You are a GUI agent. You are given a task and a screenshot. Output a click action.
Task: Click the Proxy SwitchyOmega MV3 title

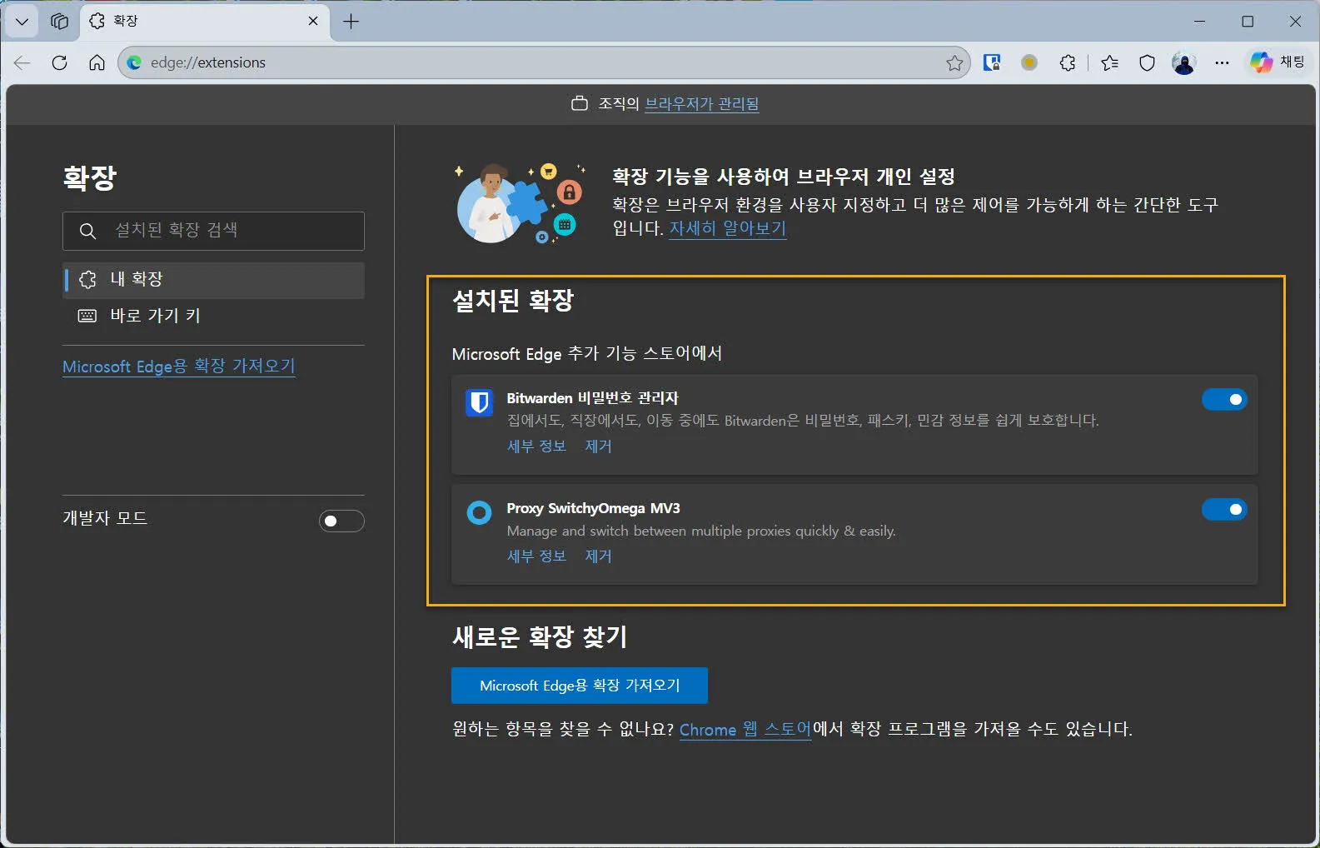[593, 508]
